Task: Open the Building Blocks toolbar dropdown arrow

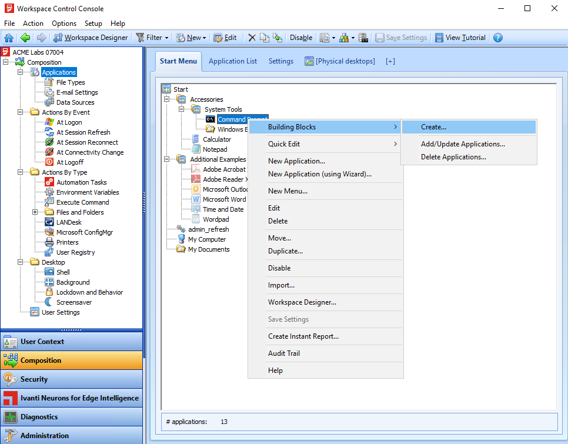Action: click(x=353, y=38)
